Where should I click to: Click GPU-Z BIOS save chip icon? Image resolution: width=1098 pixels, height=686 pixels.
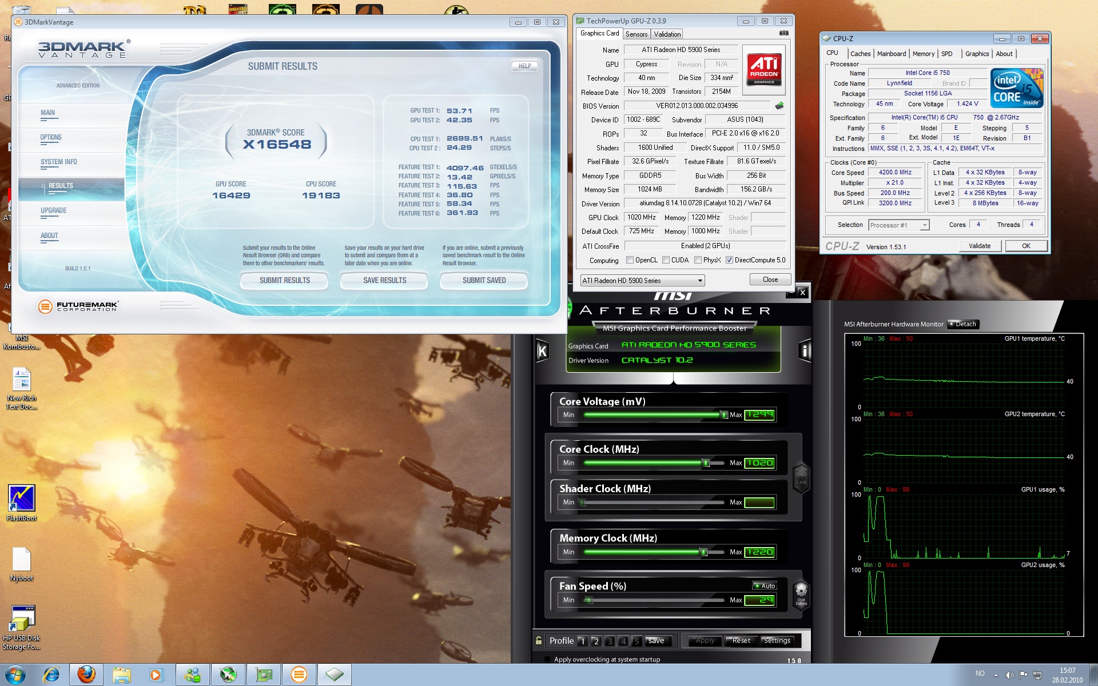(779, 105)
